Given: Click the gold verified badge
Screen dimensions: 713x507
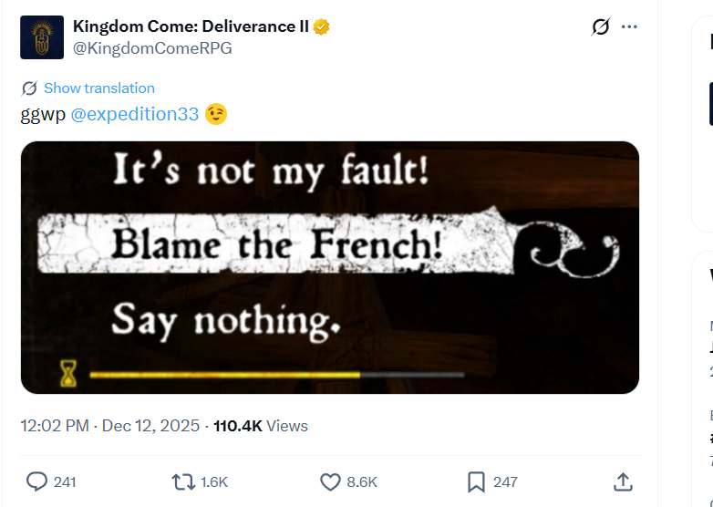Looking at the screenshot, I should [x=322, y=26].
